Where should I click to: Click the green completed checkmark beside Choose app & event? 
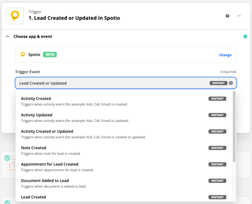245,36
